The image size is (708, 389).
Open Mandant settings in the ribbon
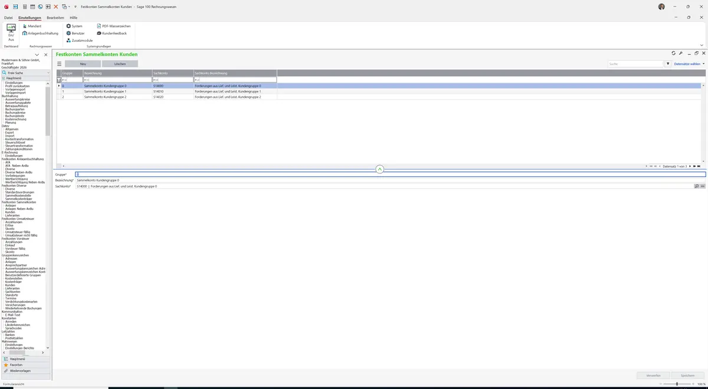32,27
